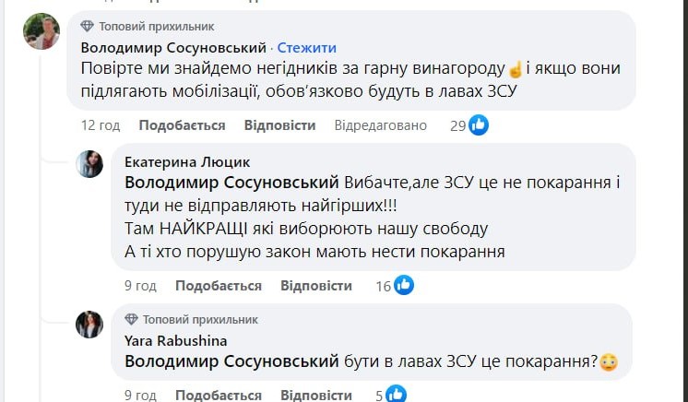The image size is (688, 402).
Task: Click the like reaction icon beside 16
Action: 404,286
